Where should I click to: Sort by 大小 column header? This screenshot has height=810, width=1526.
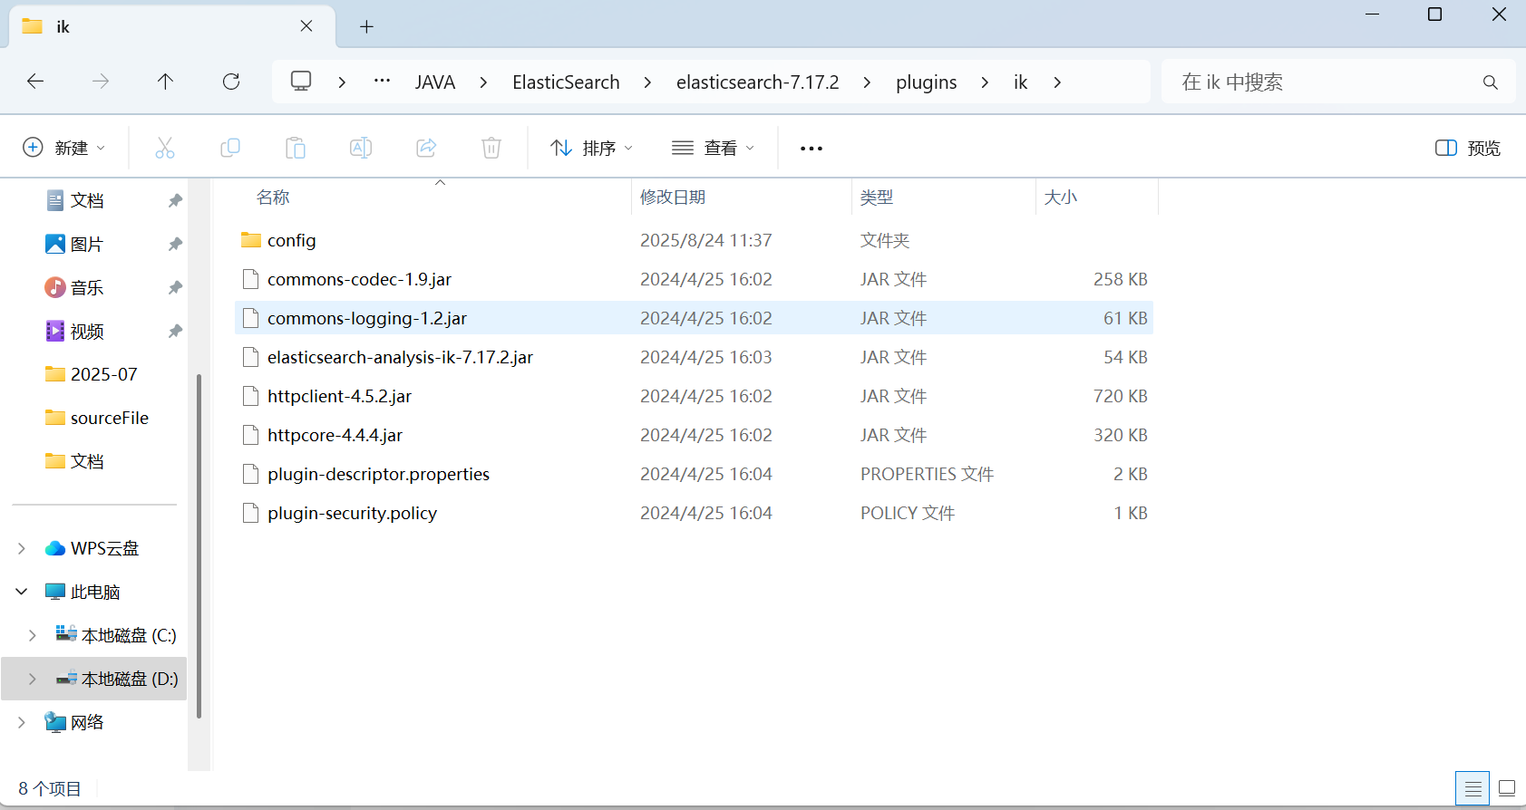[x=1061, y=197]
